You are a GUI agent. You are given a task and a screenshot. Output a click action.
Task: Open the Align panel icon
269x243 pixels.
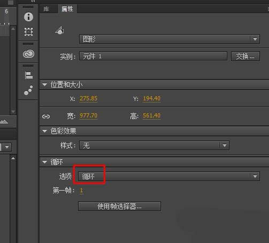(x=28, y=75)
